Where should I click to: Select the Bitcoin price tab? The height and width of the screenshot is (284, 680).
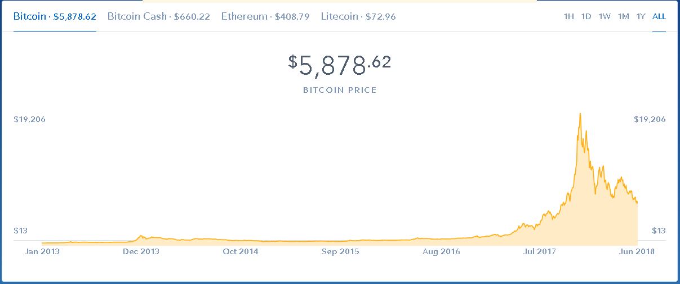(x=55, y=16)
